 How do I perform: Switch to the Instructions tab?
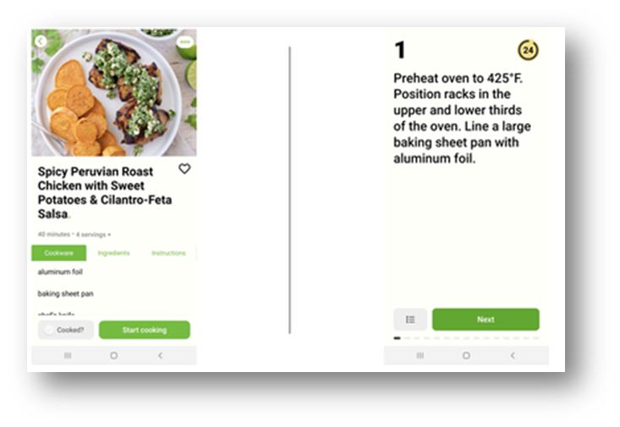click(168, 253)
